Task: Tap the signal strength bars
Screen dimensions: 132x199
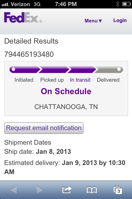Action: pyautogui.click(x=6, y=5)
